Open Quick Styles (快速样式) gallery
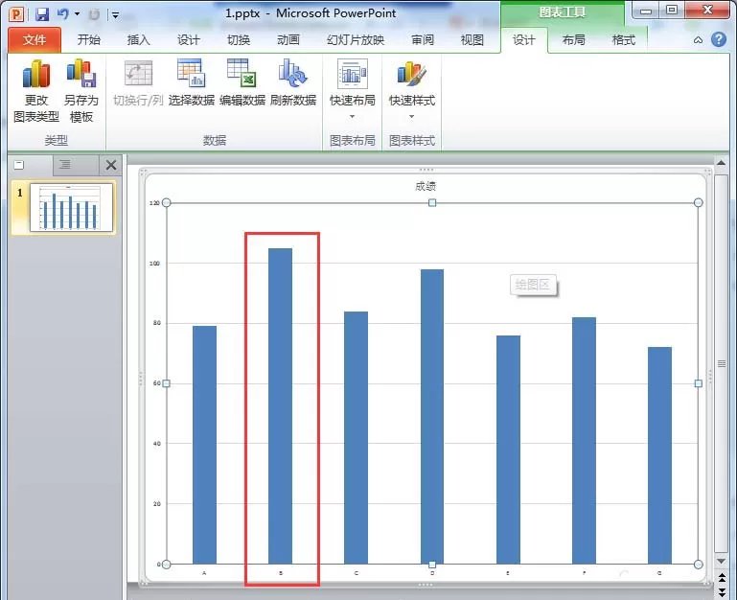The height and width of the screenshot is (600, 737). click(412, 89)
